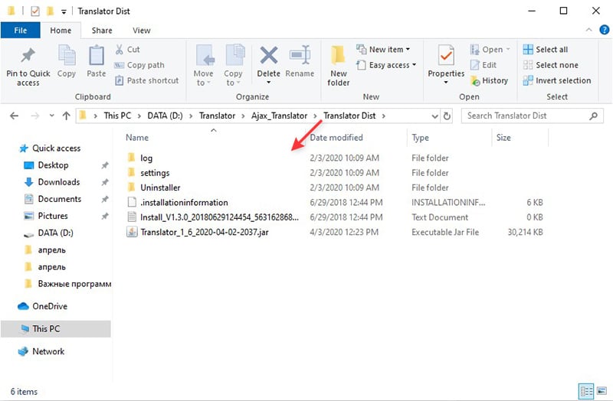Switch to the View tab
This screenshot has width=613, height=401.
(x=141, y=30)
